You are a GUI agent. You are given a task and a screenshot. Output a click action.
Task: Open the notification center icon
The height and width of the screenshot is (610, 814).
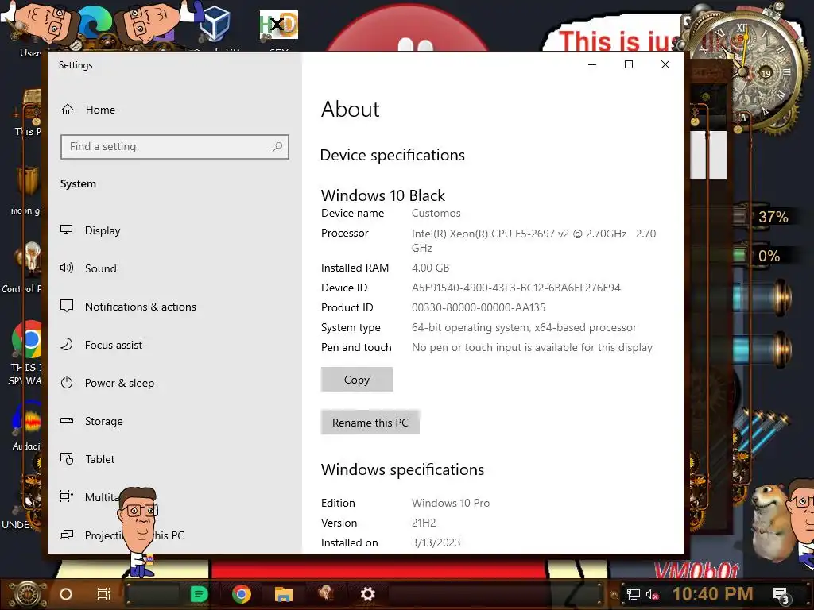point(781,595)
